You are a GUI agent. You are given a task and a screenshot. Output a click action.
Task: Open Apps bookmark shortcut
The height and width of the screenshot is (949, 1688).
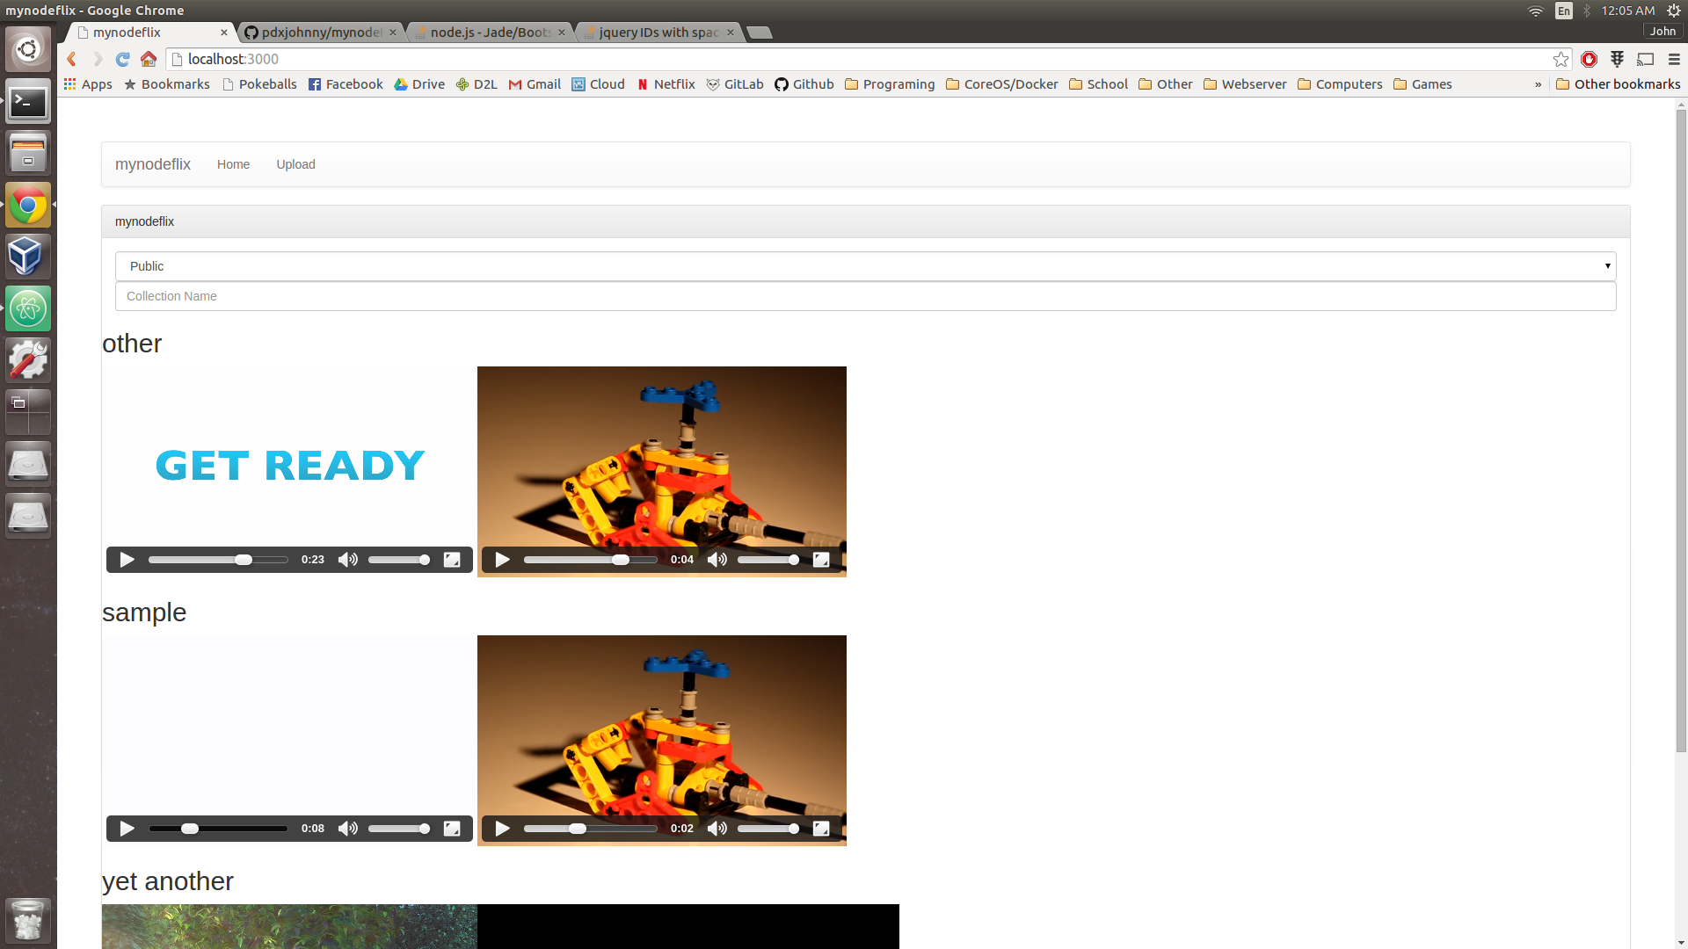pos(88,84)
